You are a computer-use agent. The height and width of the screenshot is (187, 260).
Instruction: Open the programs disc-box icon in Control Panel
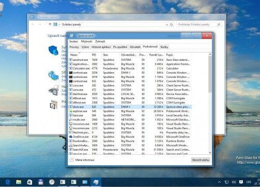(x=54, y=104)
